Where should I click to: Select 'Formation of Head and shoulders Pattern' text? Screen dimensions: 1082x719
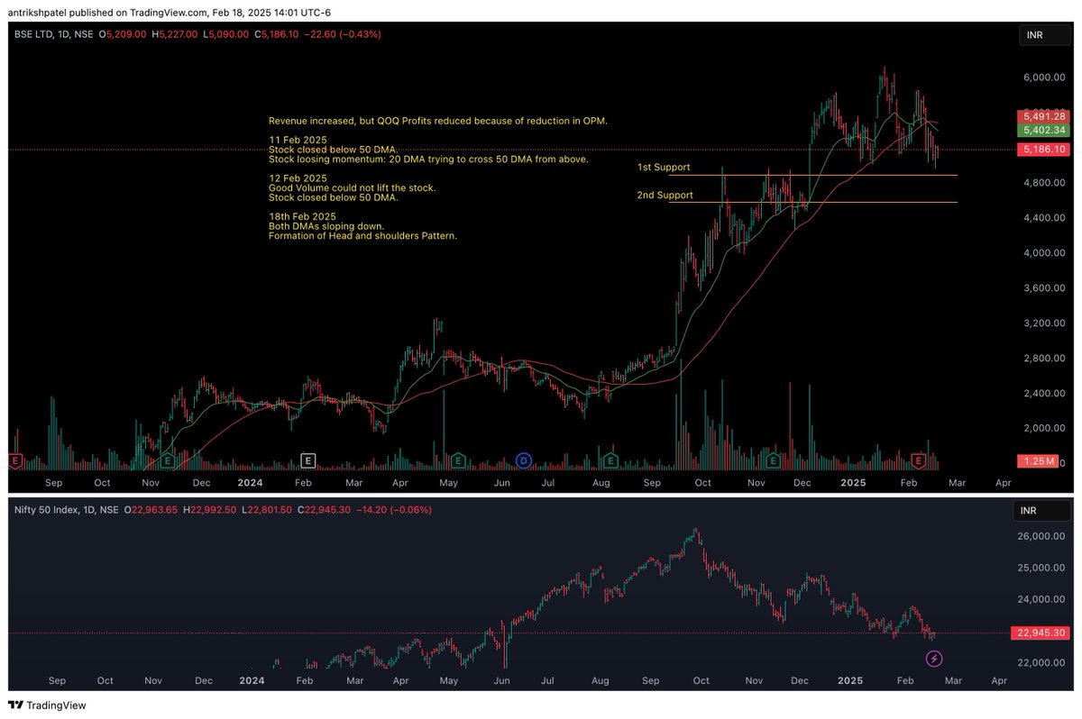(362, 236)
